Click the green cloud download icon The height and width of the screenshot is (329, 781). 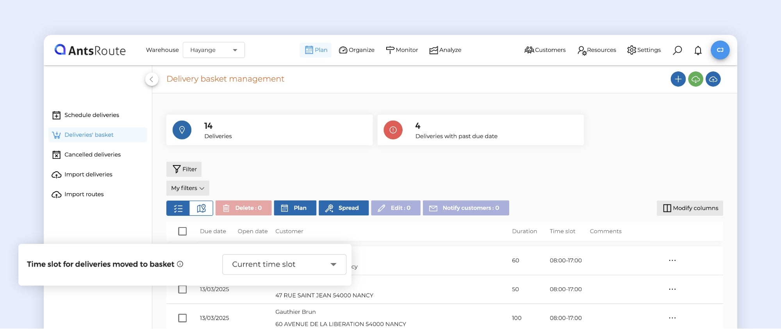(x=695, y=79)
